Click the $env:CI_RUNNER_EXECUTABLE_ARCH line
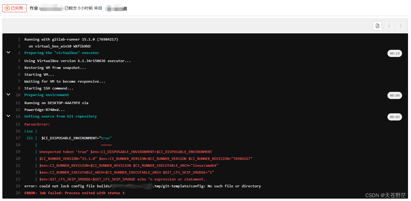This screenshot has width=411, height=201. click(127, 172)
